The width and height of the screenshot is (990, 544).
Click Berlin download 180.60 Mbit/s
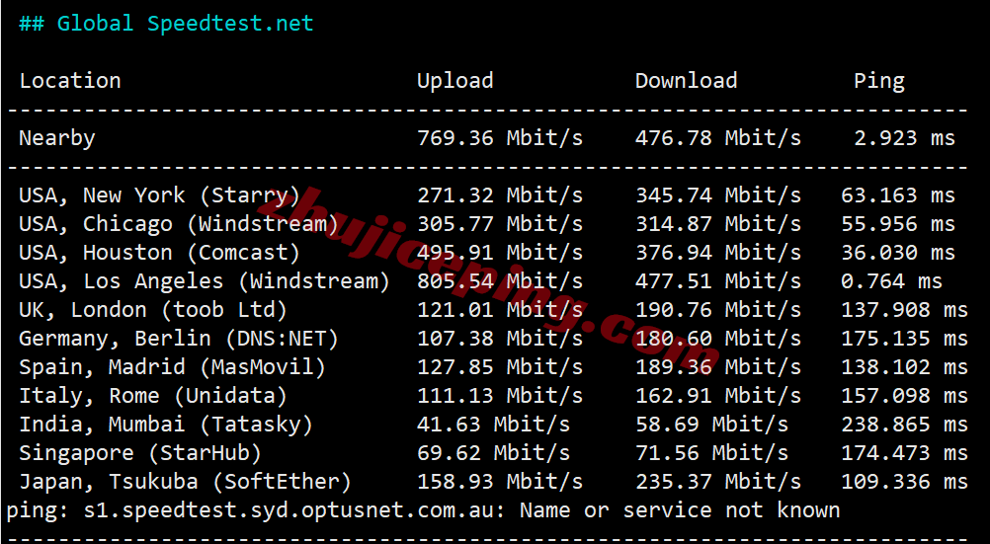click(718, 339)
